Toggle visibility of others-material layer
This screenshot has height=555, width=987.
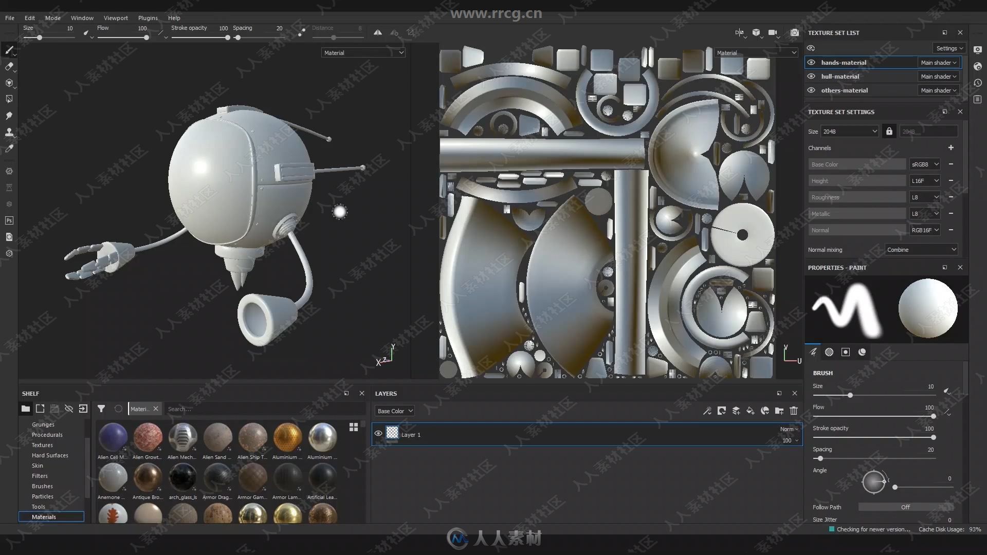(811, 89)
